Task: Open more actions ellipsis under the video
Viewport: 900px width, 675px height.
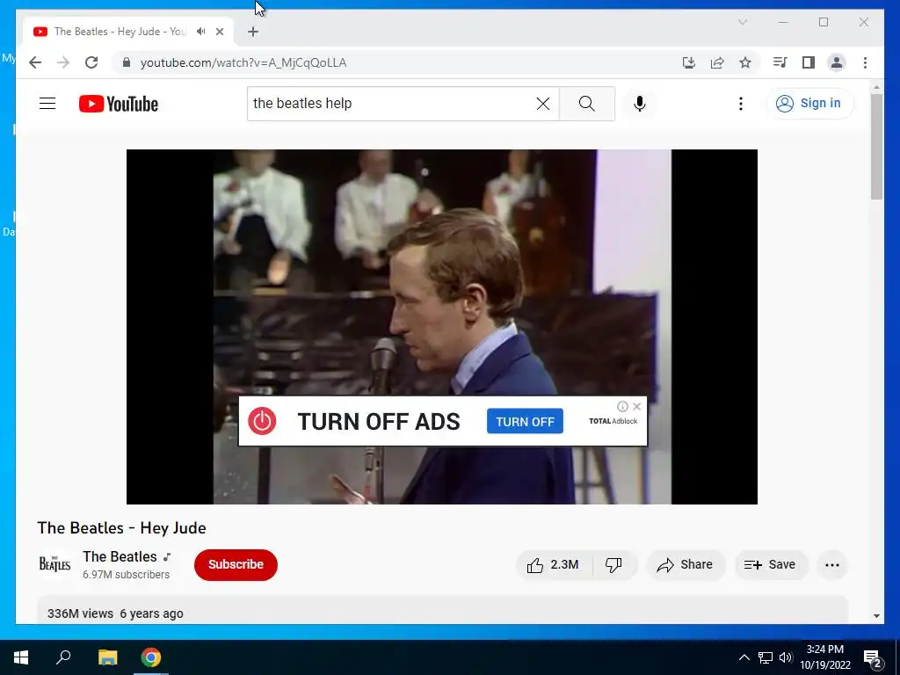Action: 831,565
